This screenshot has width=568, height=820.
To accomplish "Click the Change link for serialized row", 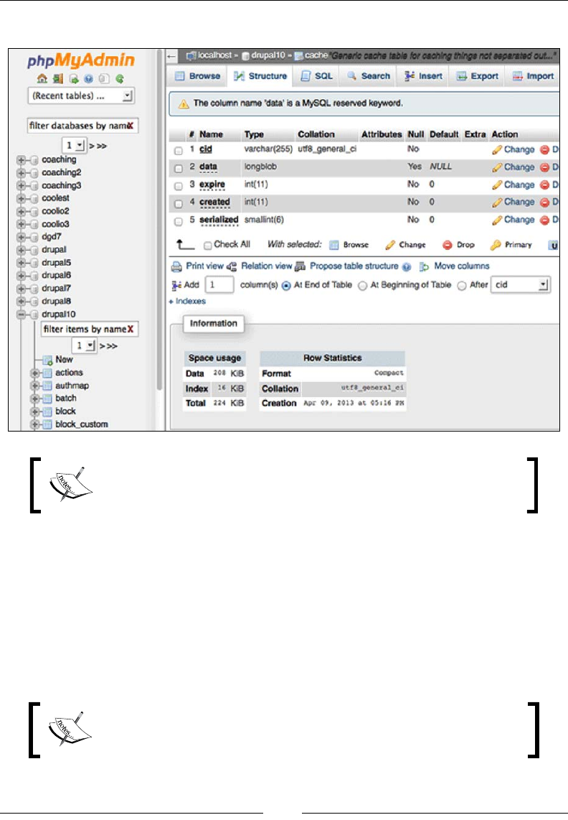I will [x=519, y=220].
